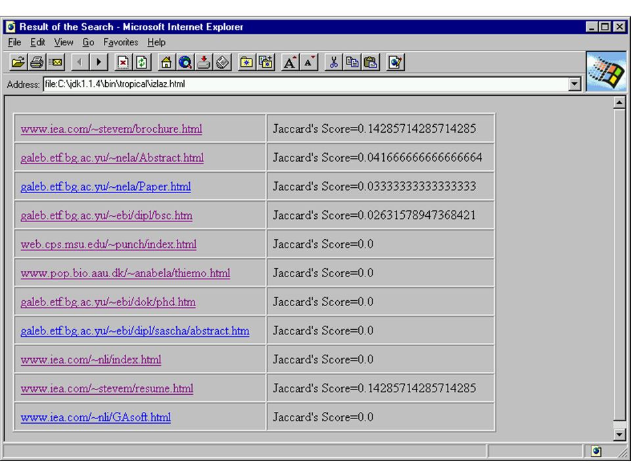Maximize the Internet Explorer window
The width and height of the screenshot is (631, 473).
pos(605,27)
